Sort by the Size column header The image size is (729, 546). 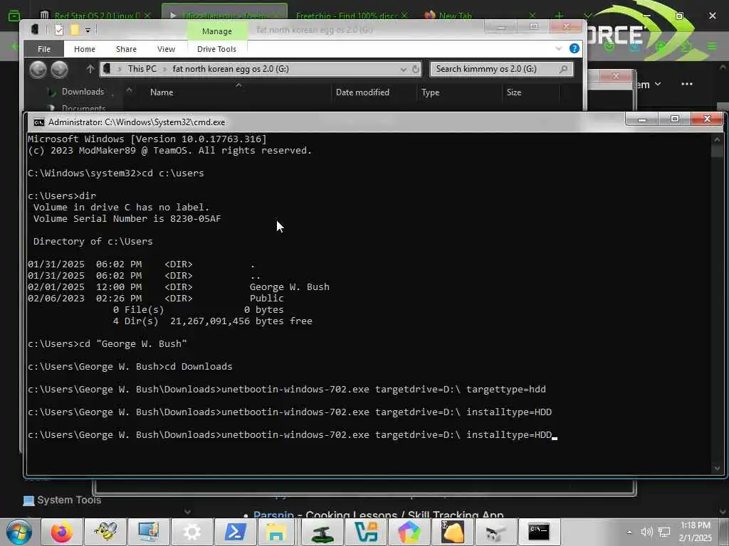pos(514,92)
